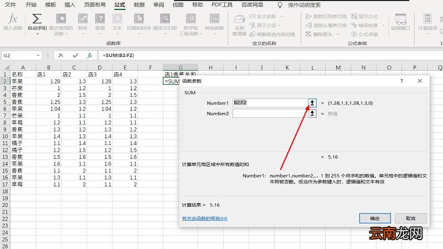
Task: Confirm the formula bar entry with checkmark
Action: pyautogui.click(x=75, y=55)
